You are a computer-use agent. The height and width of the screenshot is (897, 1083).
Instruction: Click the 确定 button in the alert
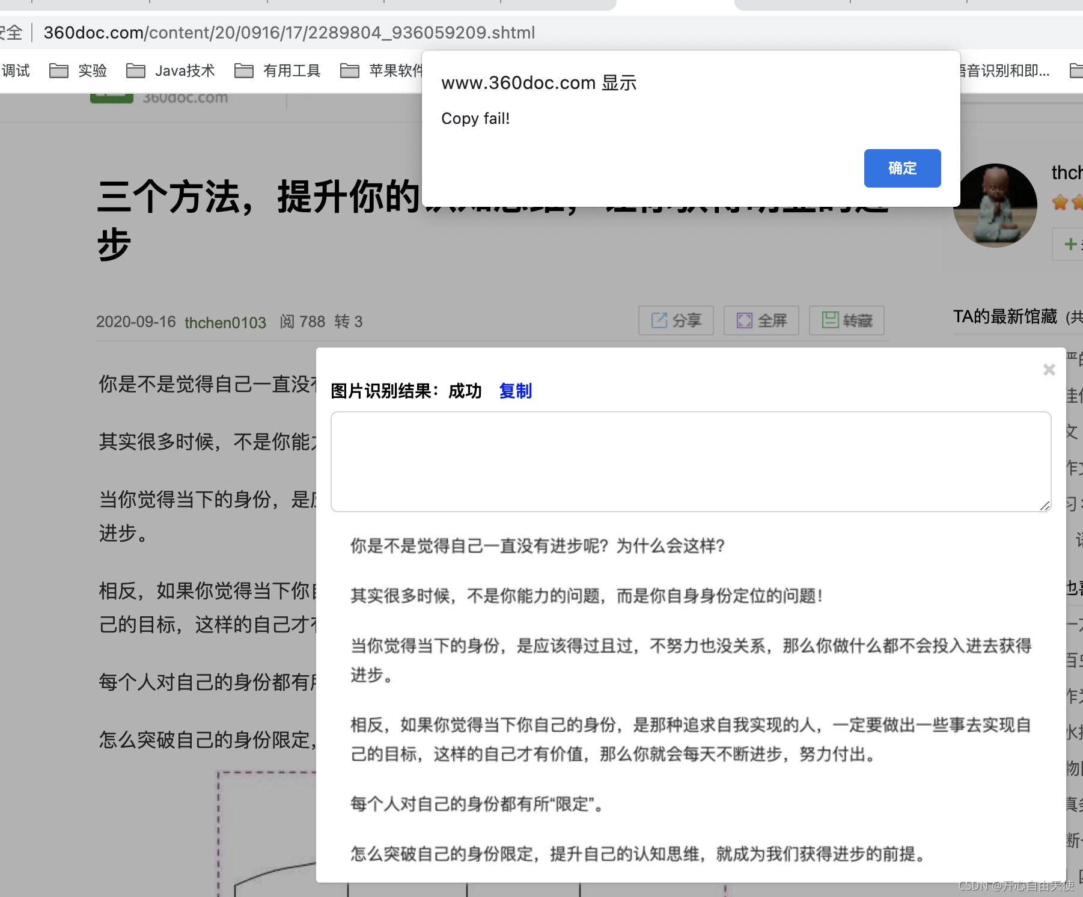902,168
